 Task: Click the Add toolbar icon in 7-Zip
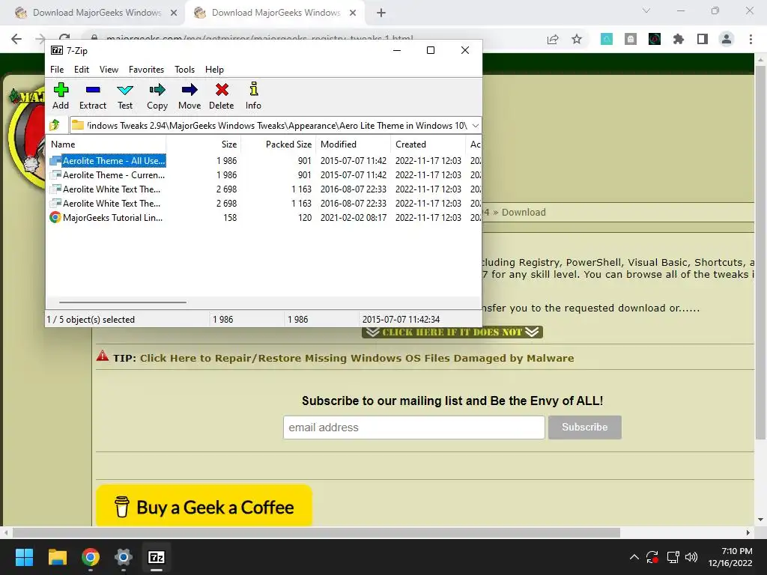[61, 96]
